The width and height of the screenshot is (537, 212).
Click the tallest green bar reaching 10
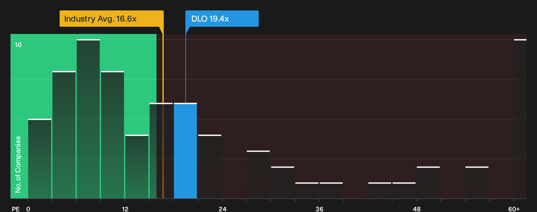tap(88, 119)
